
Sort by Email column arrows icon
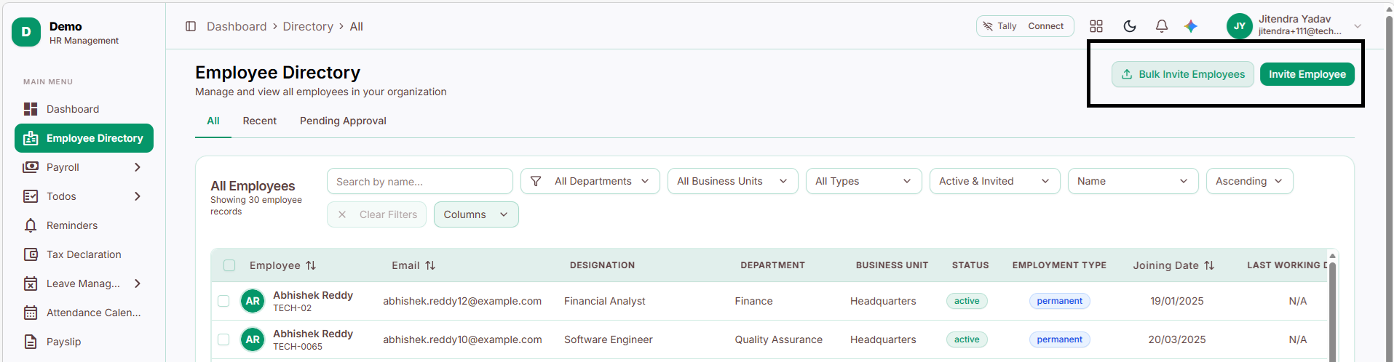coord(430,265)
